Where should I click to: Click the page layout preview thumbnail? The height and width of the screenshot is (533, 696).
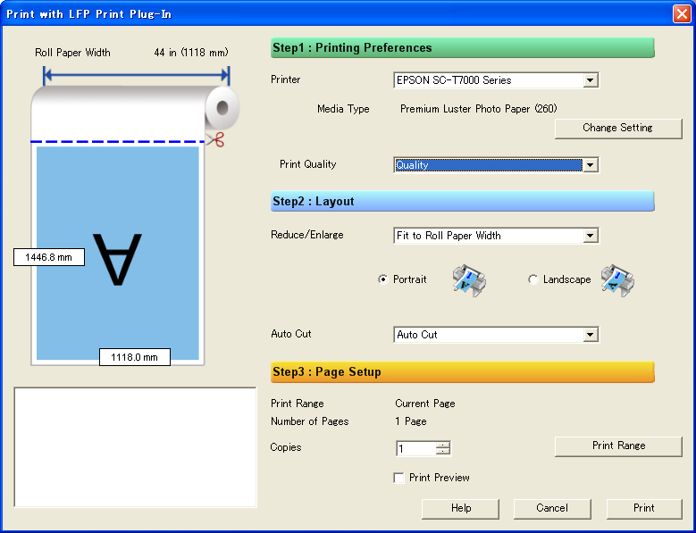pyautogui.click(x=118, y=254)
